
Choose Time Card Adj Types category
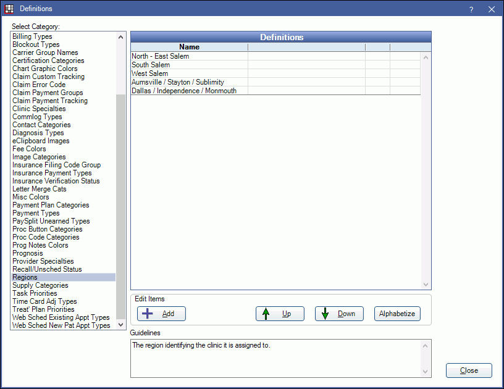[x=64, y=301]
